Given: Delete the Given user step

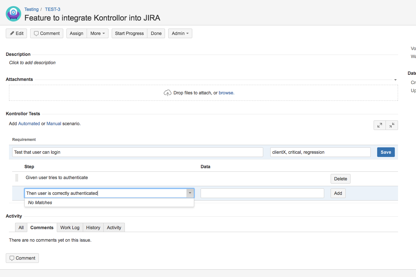Looking at the screenshot, I should 340,179.
